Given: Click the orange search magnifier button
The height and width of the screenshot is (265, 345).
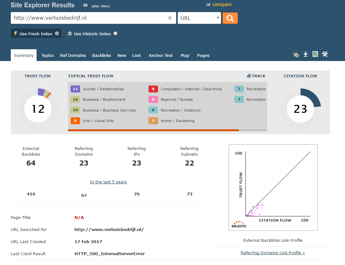Looking at the screenshot, I should pyautogui.click(x=230, y=18).
